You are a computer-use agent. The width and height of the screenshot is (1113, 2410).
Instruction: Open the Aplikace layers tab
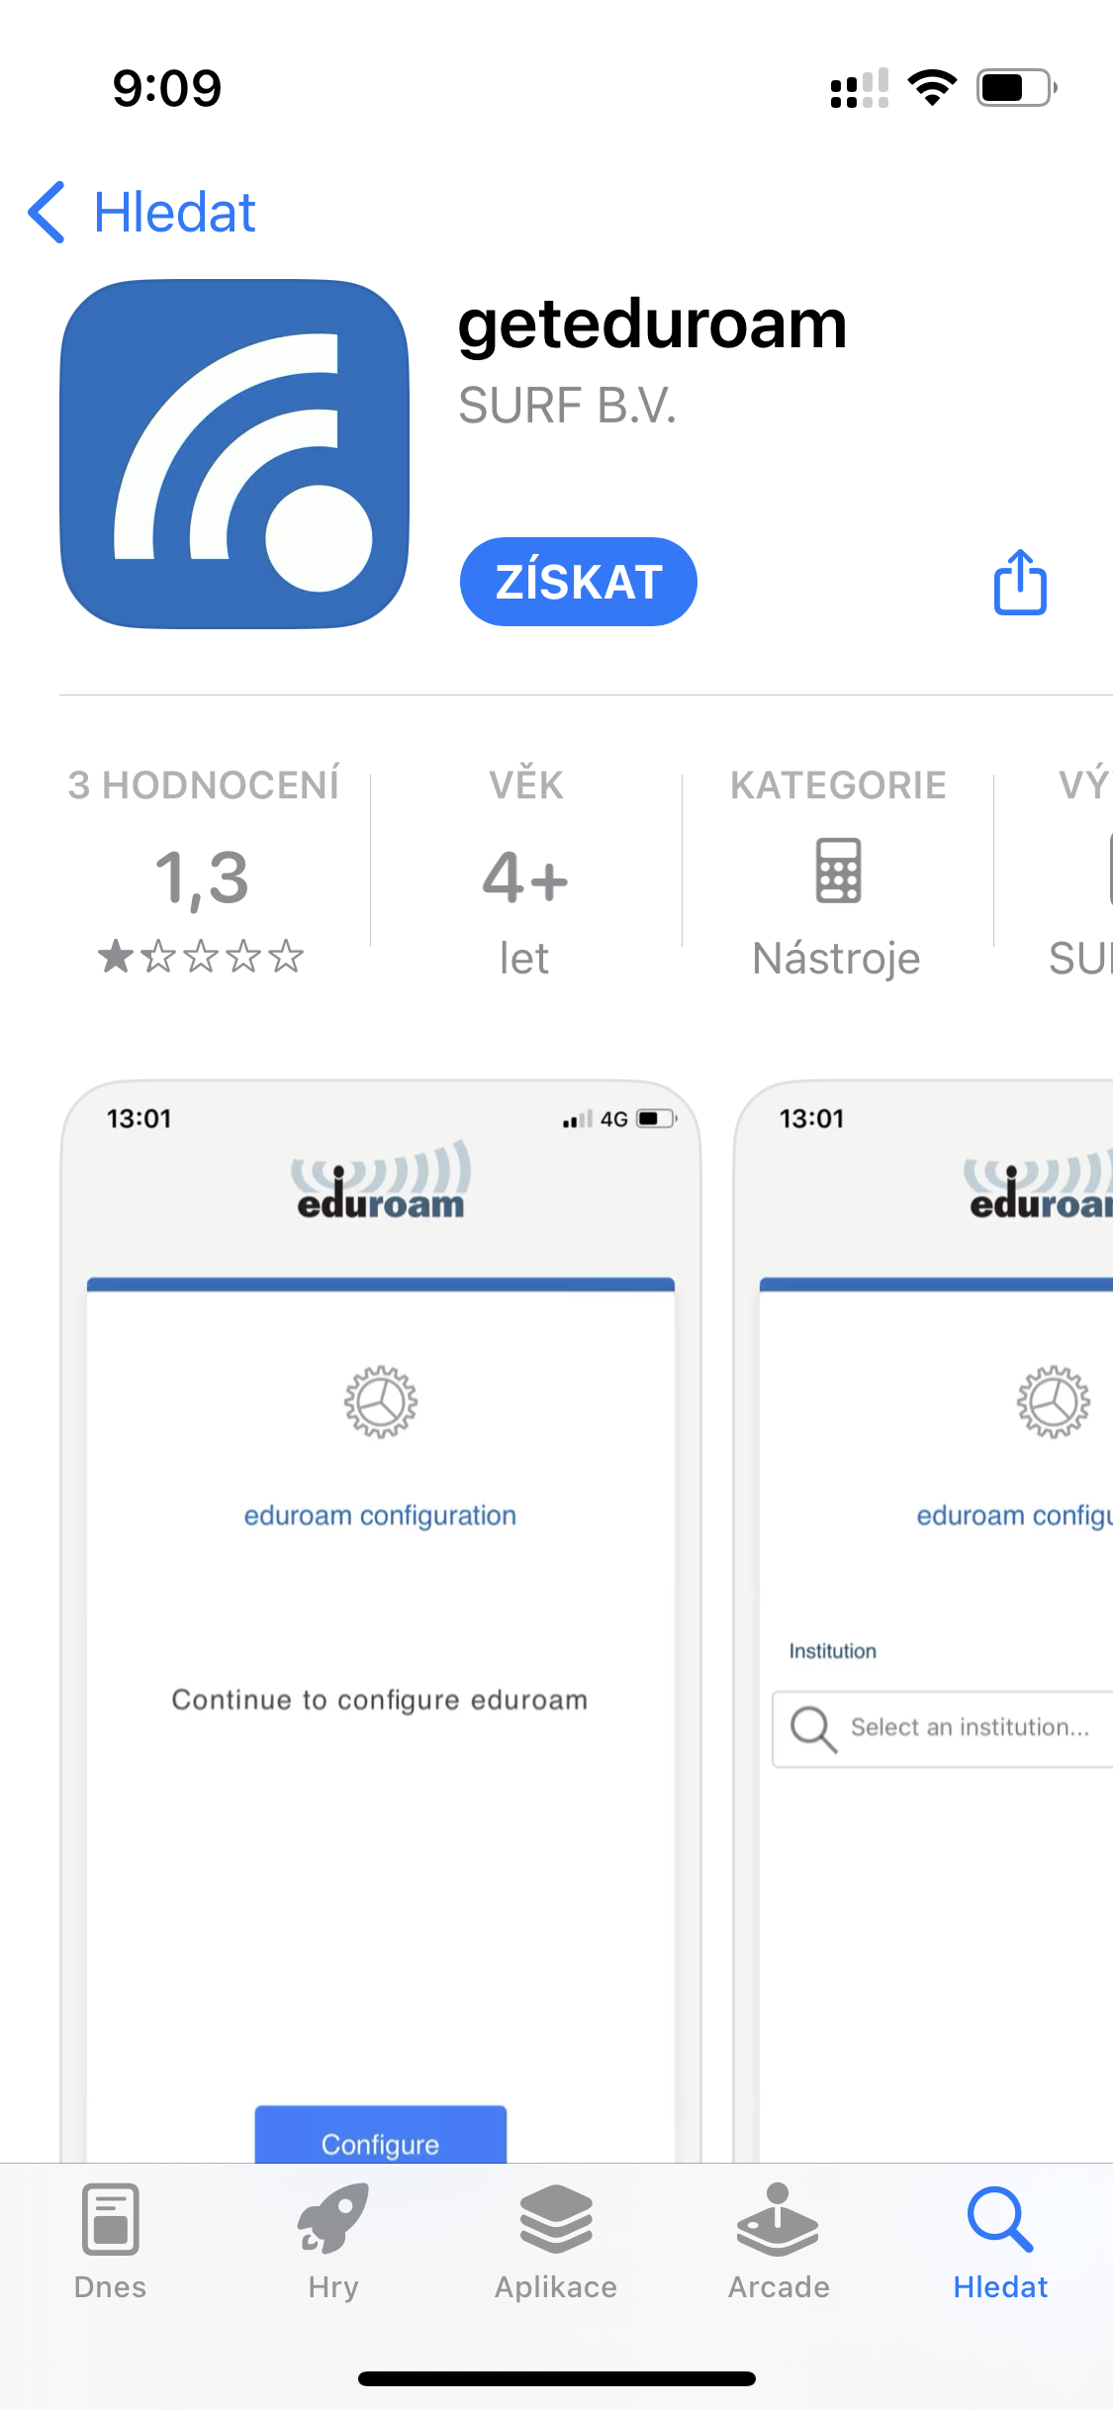pyautogui.click(x=556, y=2243)
